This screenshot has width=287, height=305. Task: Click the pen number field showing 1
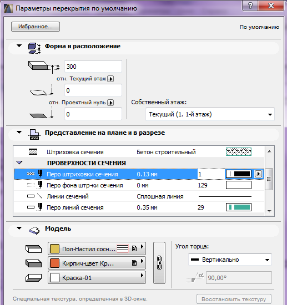211,174
